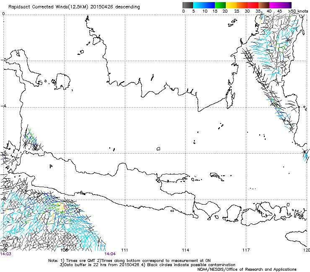Click latitude label '-4' on left axis

pyautogui.click(x=4, y=106)
